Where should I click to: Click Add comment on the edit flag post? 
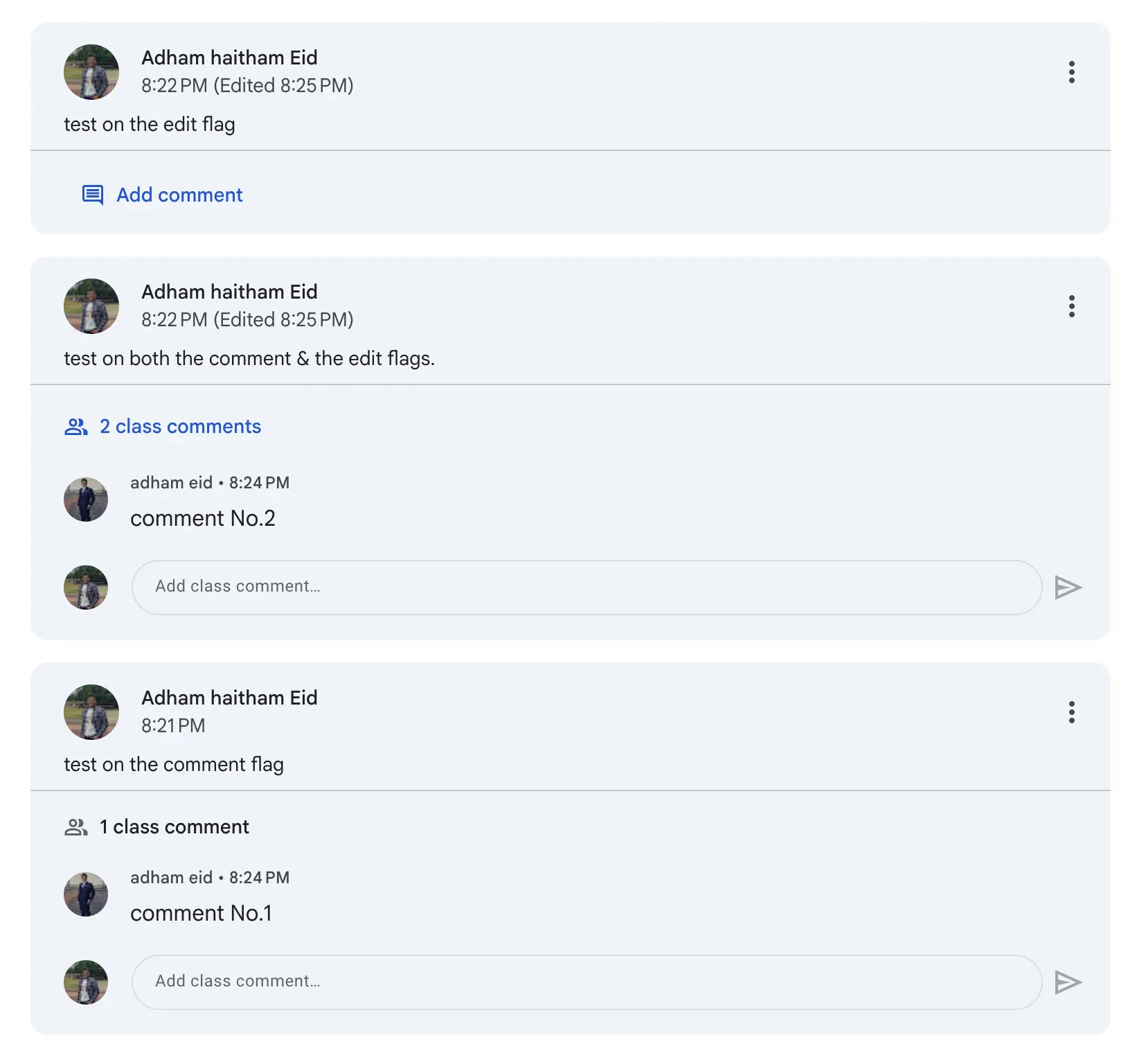[179, 195]
